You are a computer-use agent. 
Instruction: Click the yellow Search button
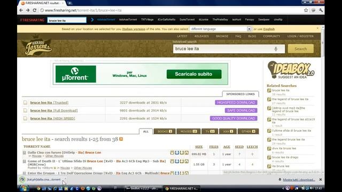(x=300, y=49)
